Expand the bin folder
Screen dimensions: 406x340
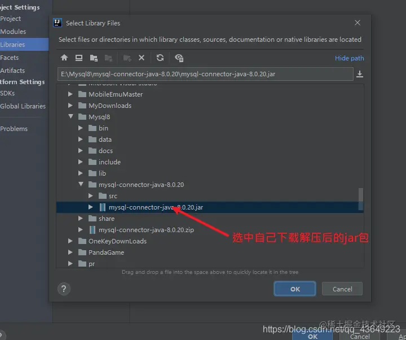point(81,128)
